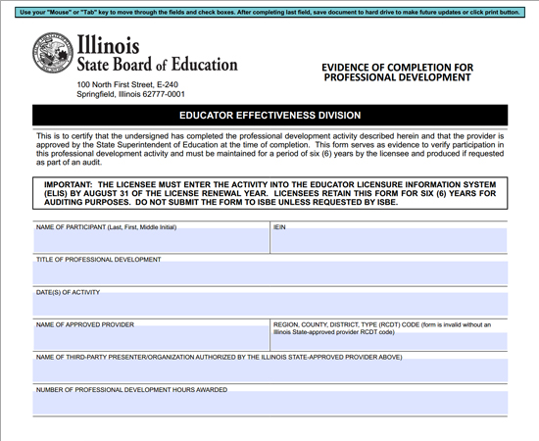Select the Date(s) of Activity field

point(270,304)
